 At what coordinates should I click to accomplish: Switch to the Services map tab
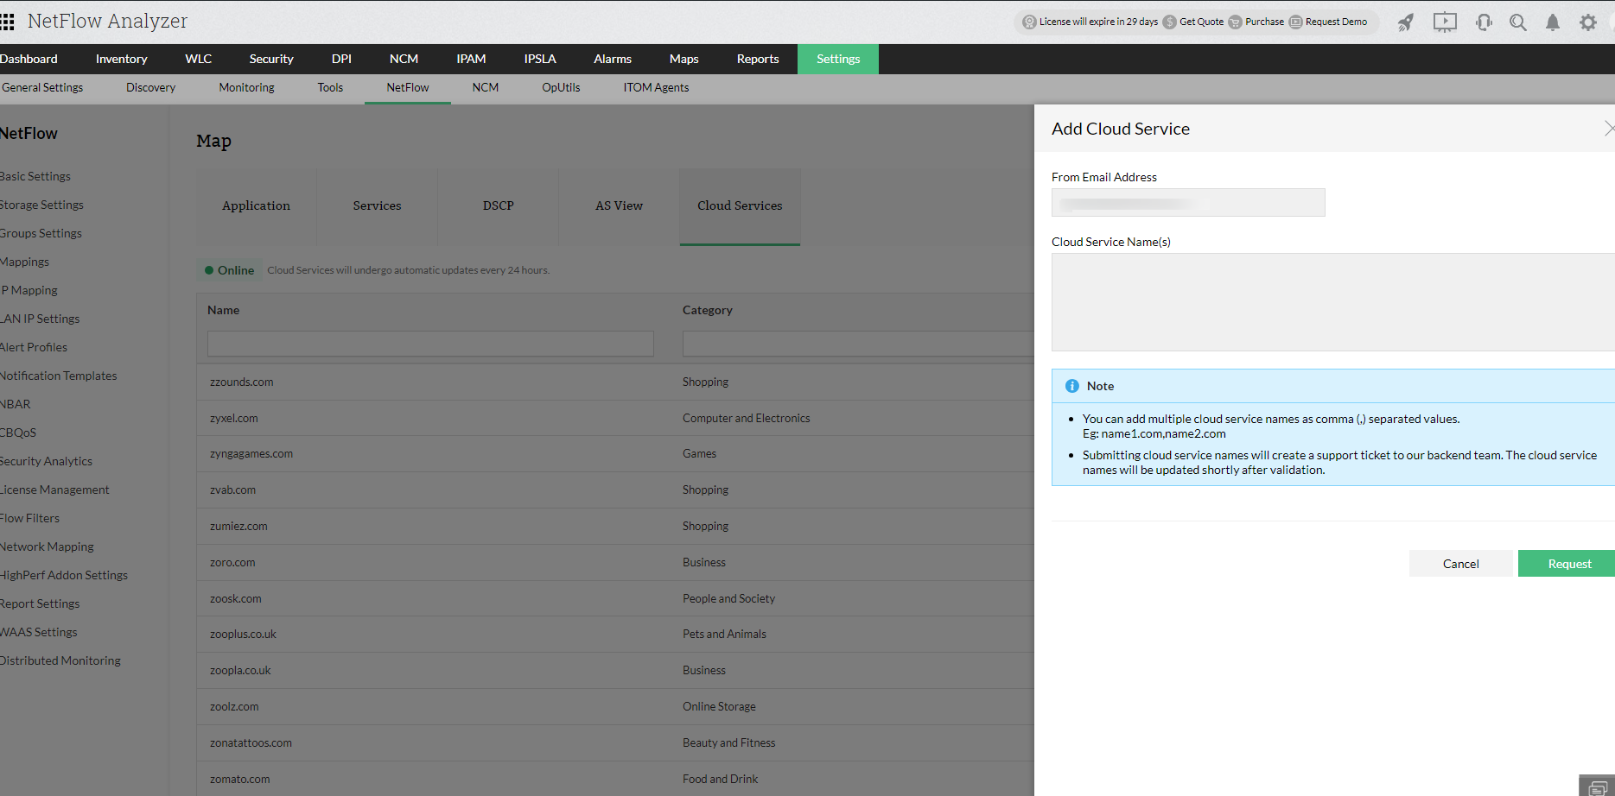tap(377, 206)
